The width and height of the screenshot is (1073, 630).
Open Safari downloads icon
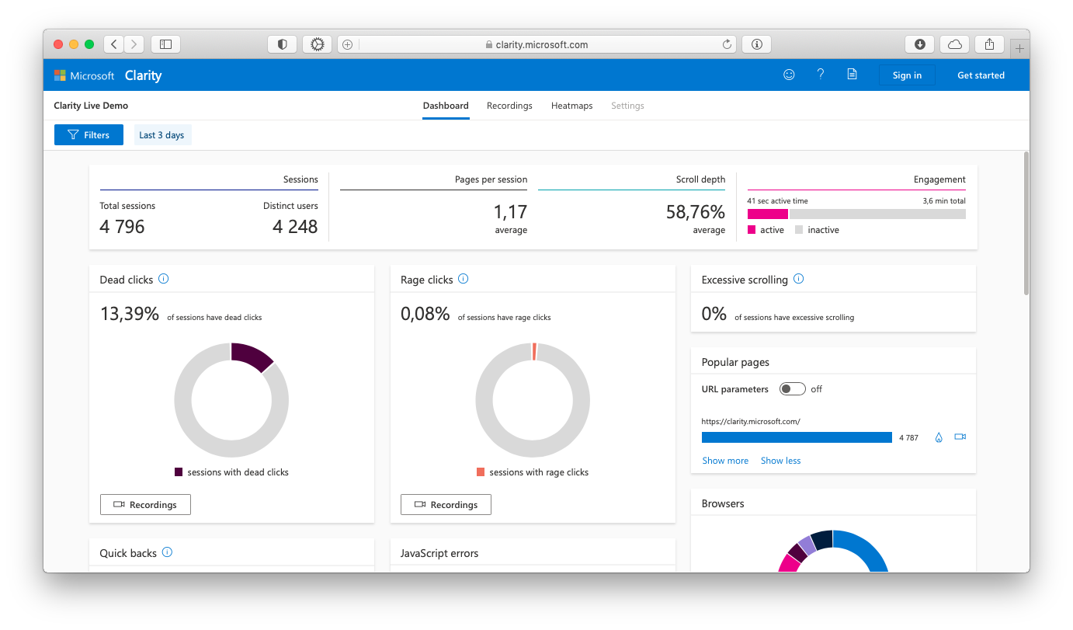point(920,44)
